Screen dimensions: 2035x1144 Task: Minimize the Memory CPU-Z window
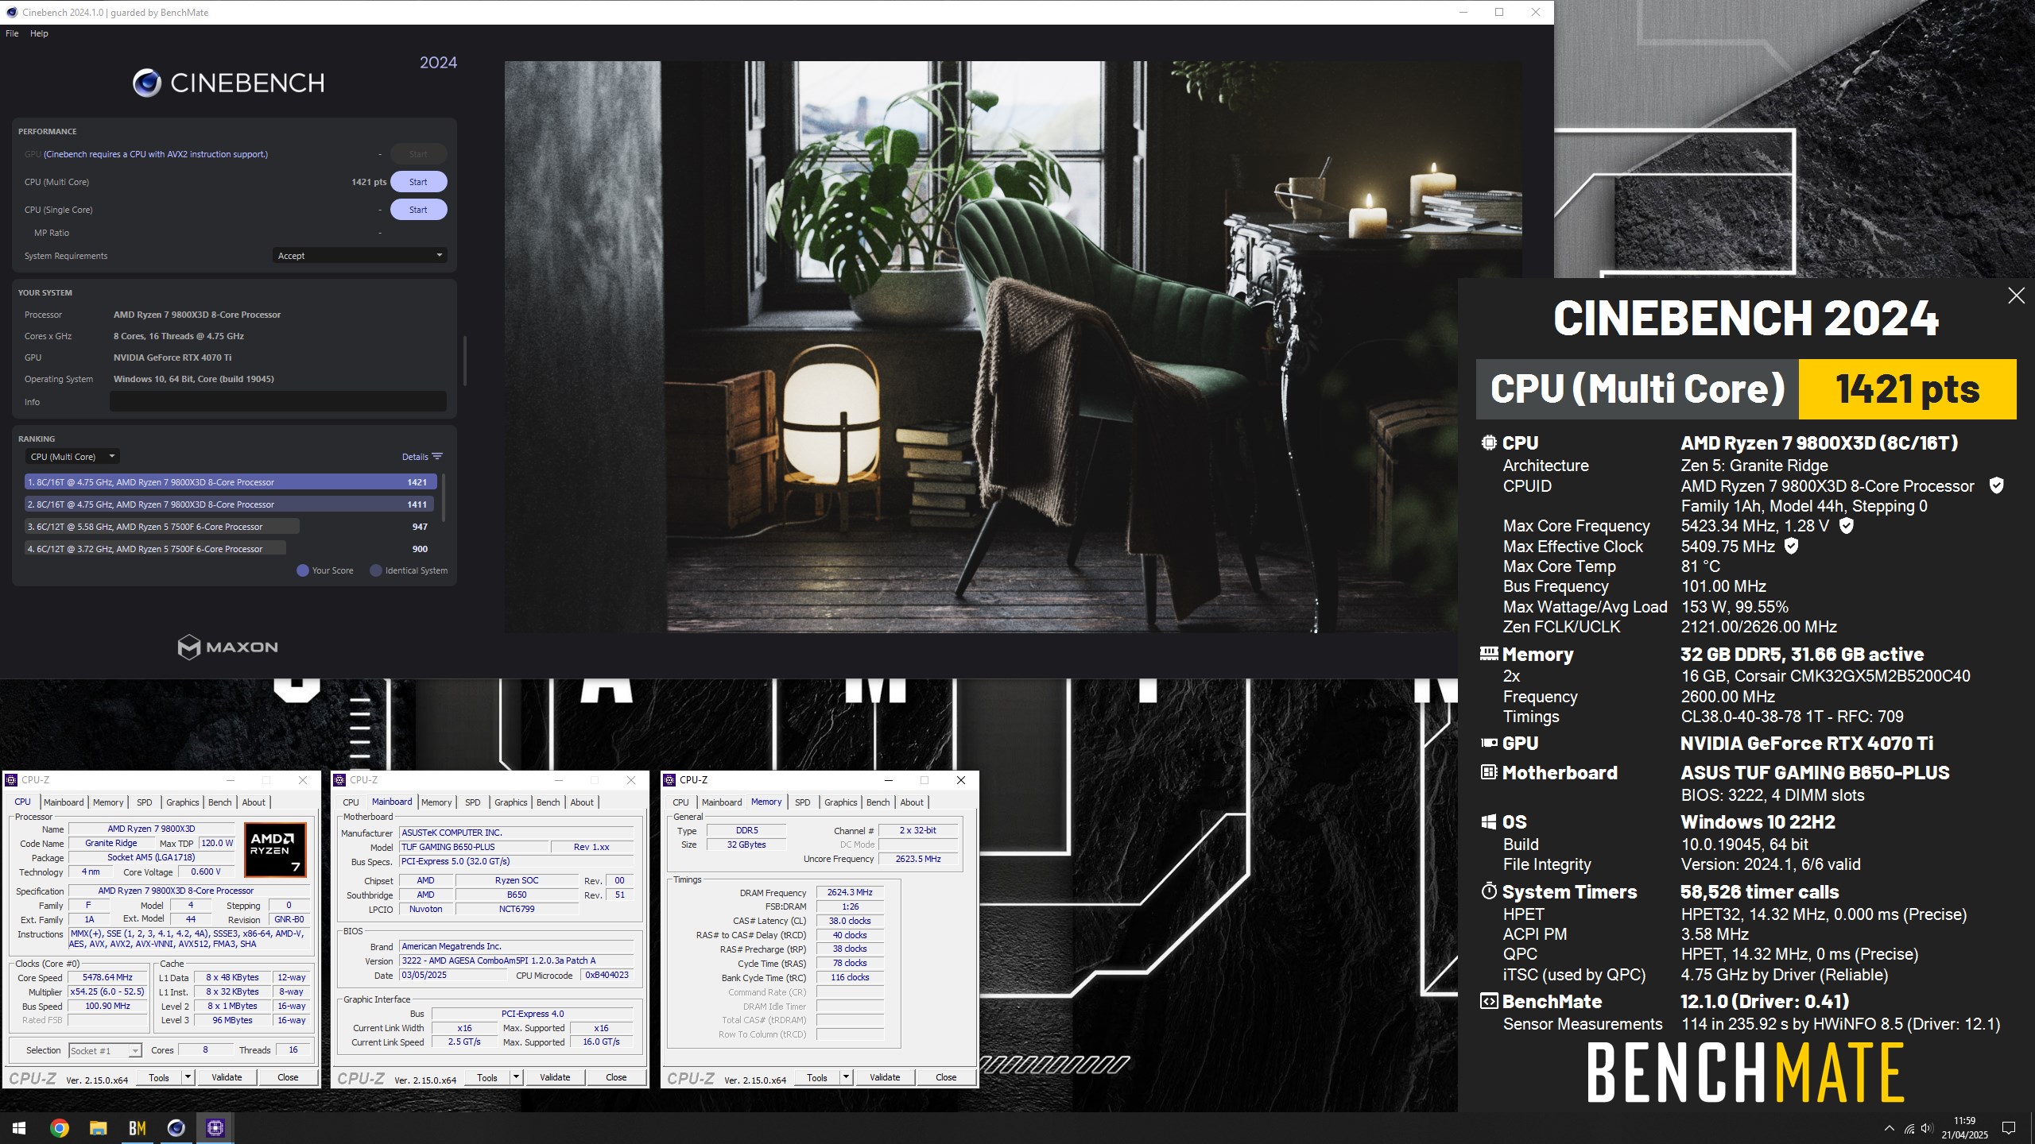[x=889, y=780]
